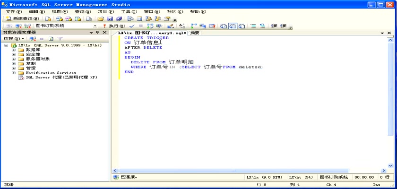Select Results to Grid icon

pos(233,26)
